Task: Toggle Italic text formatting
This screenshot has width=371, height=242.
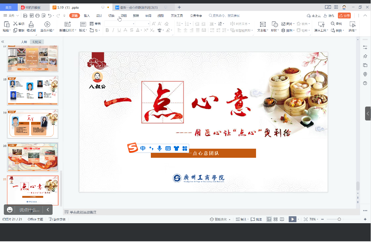Action: coord(113,30)
